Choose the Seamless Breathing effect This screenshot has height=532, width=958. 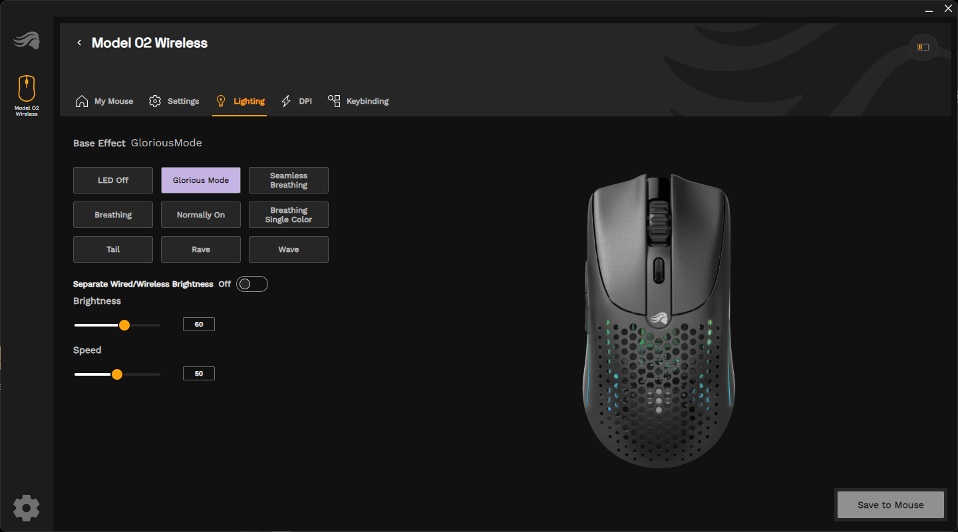pyautogui.click(x=289, y=180)
